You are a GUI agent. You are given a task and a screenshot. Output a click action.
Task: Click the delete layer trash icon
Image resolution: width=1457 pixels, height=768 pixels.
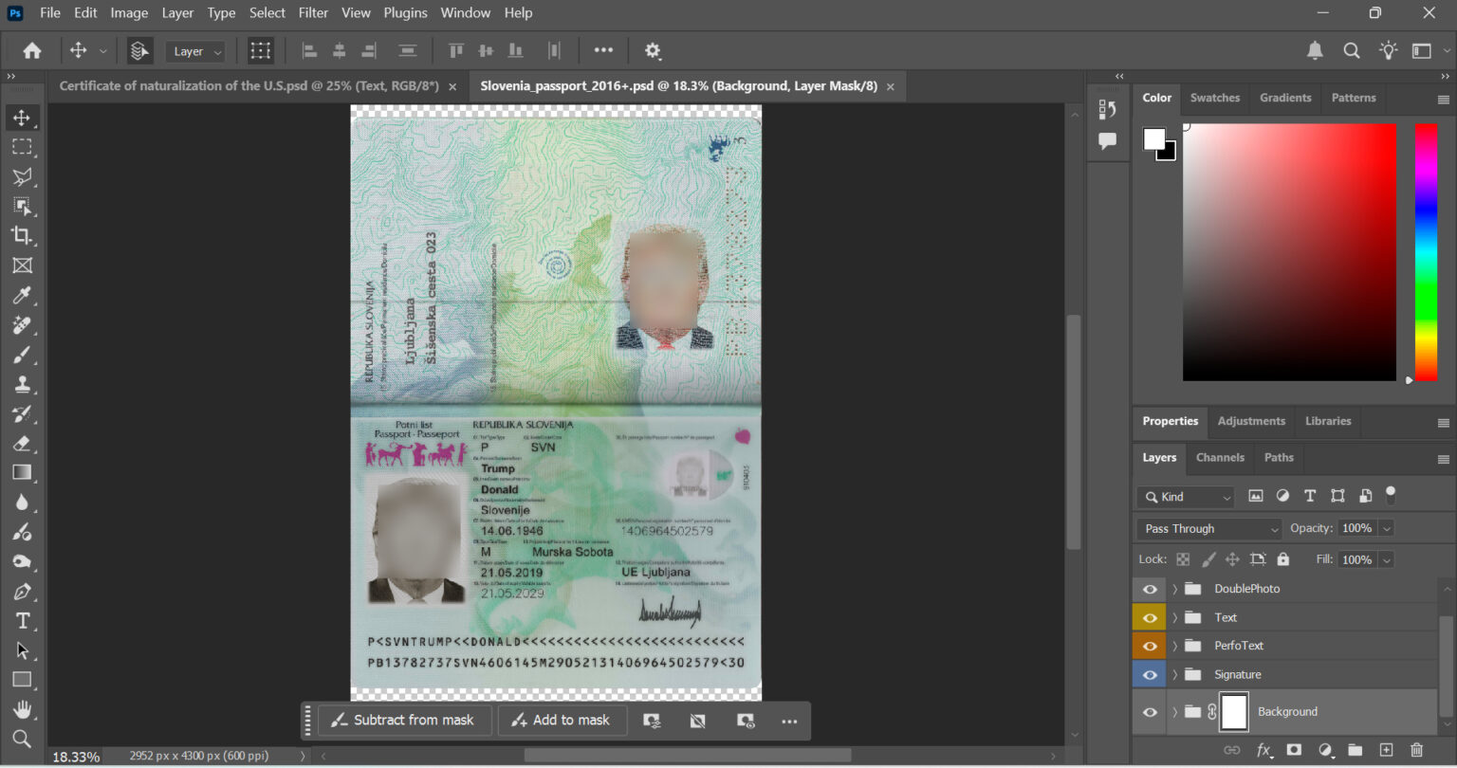(x=1417, y=750)
